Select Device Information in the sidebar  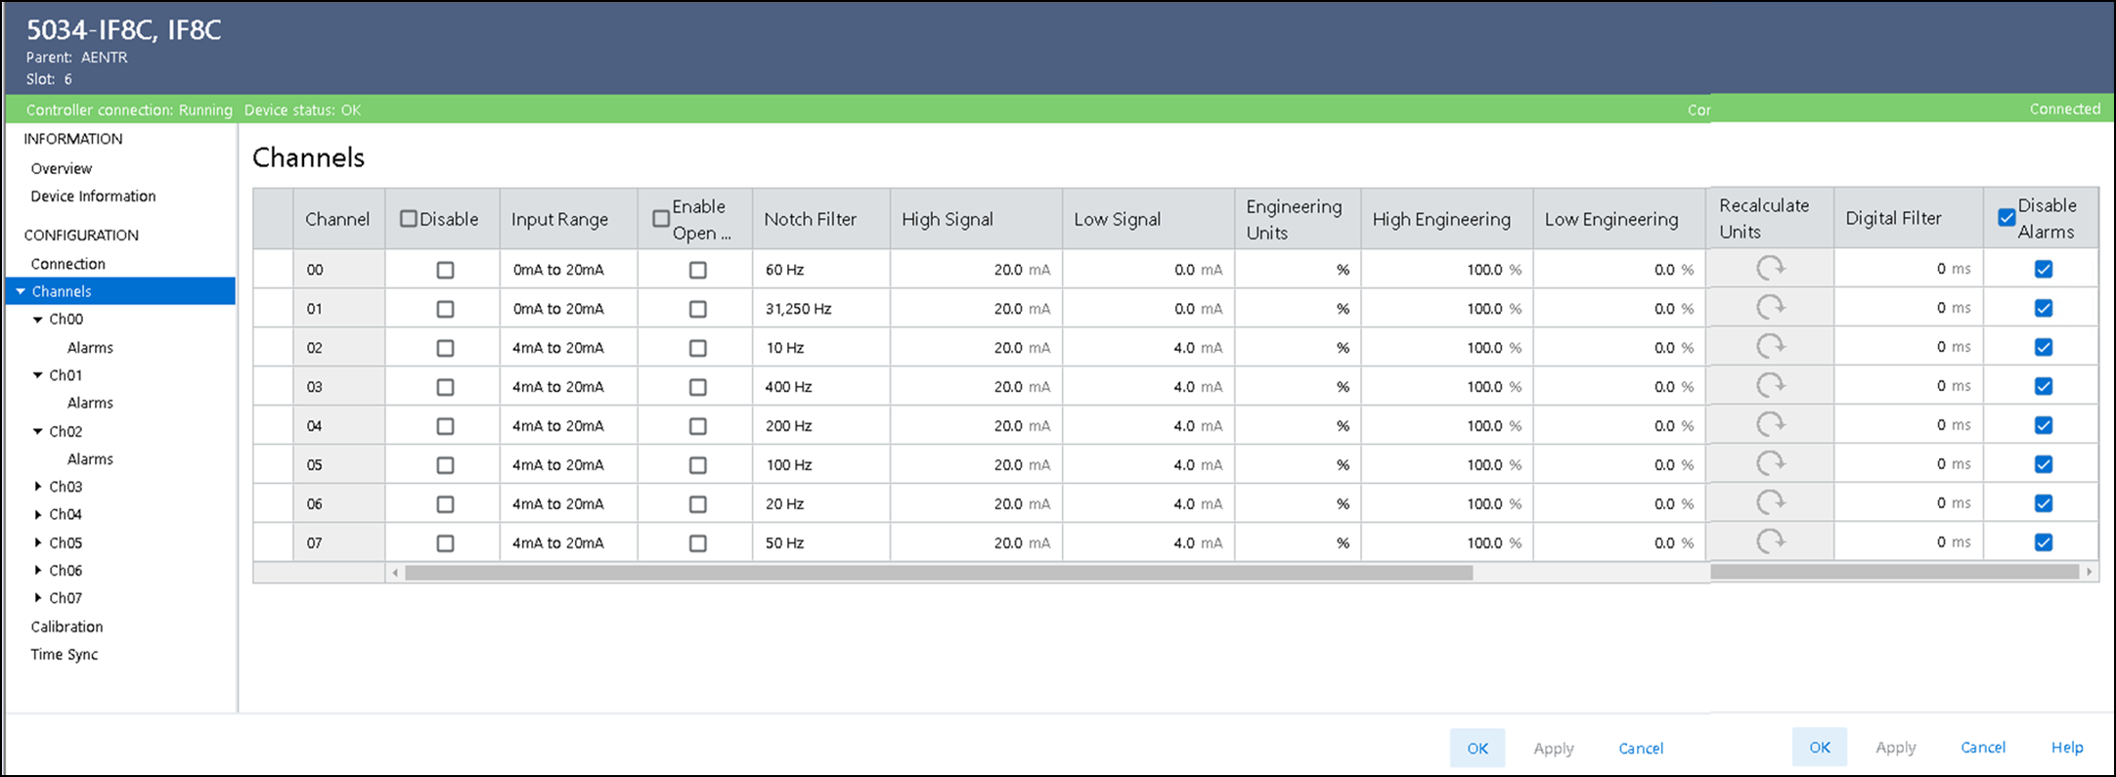coord(93,196)
